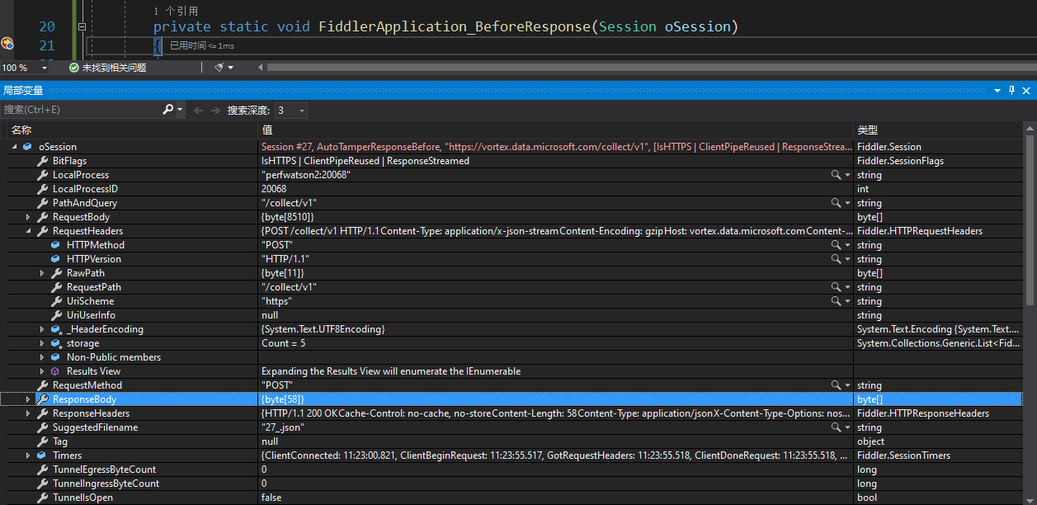Image resolution: width=1037 pixels, height=505 pixels.
Task: Select the ResponseHeaders row
Action: click(x=91, y=413)
